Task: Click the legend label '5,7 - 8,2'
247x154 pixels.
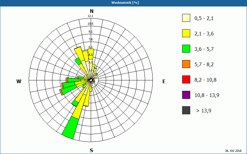Action: (x=204, y=65)
